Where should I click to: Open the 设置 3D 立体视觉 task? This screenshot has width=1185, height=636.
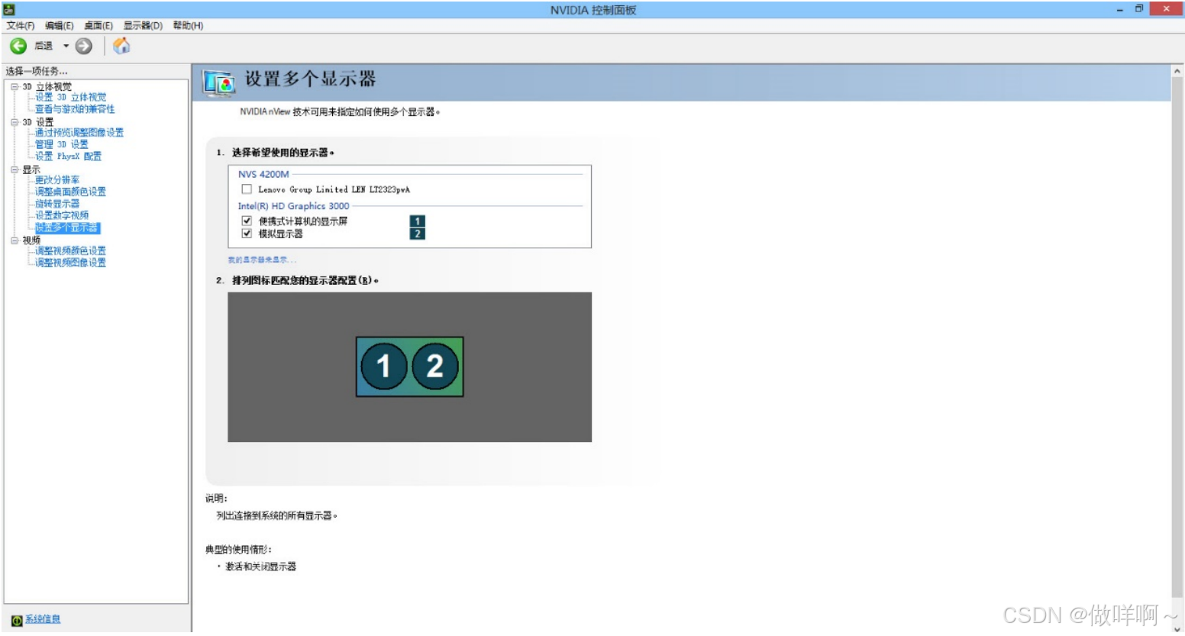tap(71, 97)
